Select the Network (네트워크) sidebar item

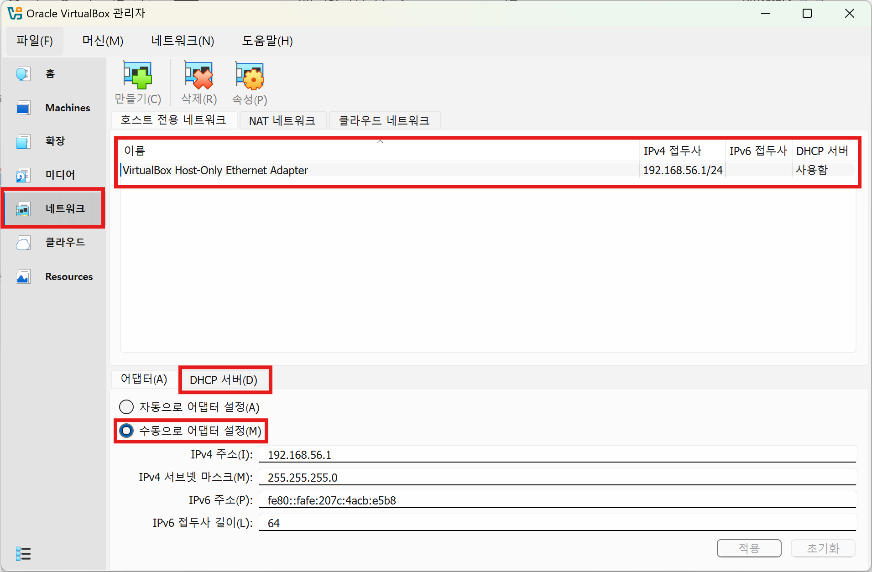(x=53, y=208)
